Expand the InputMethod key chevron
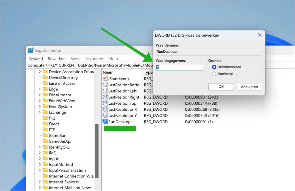The height and width of the screenshot is (191, 295). 40,164
